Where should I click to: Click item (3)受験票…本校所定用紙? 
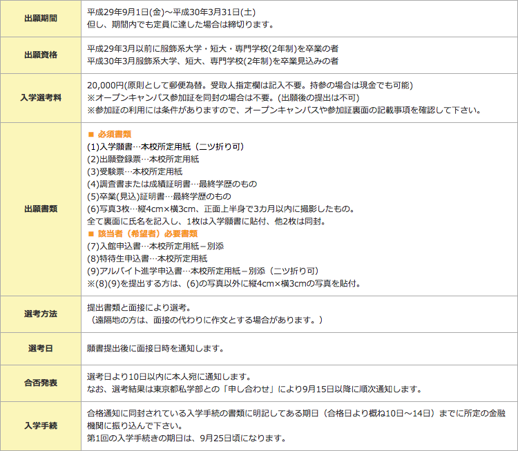click(x=135, y=172)
